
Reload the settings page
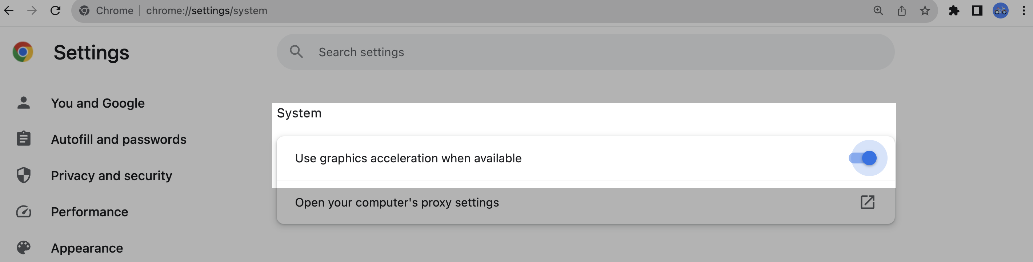(55, 11)
